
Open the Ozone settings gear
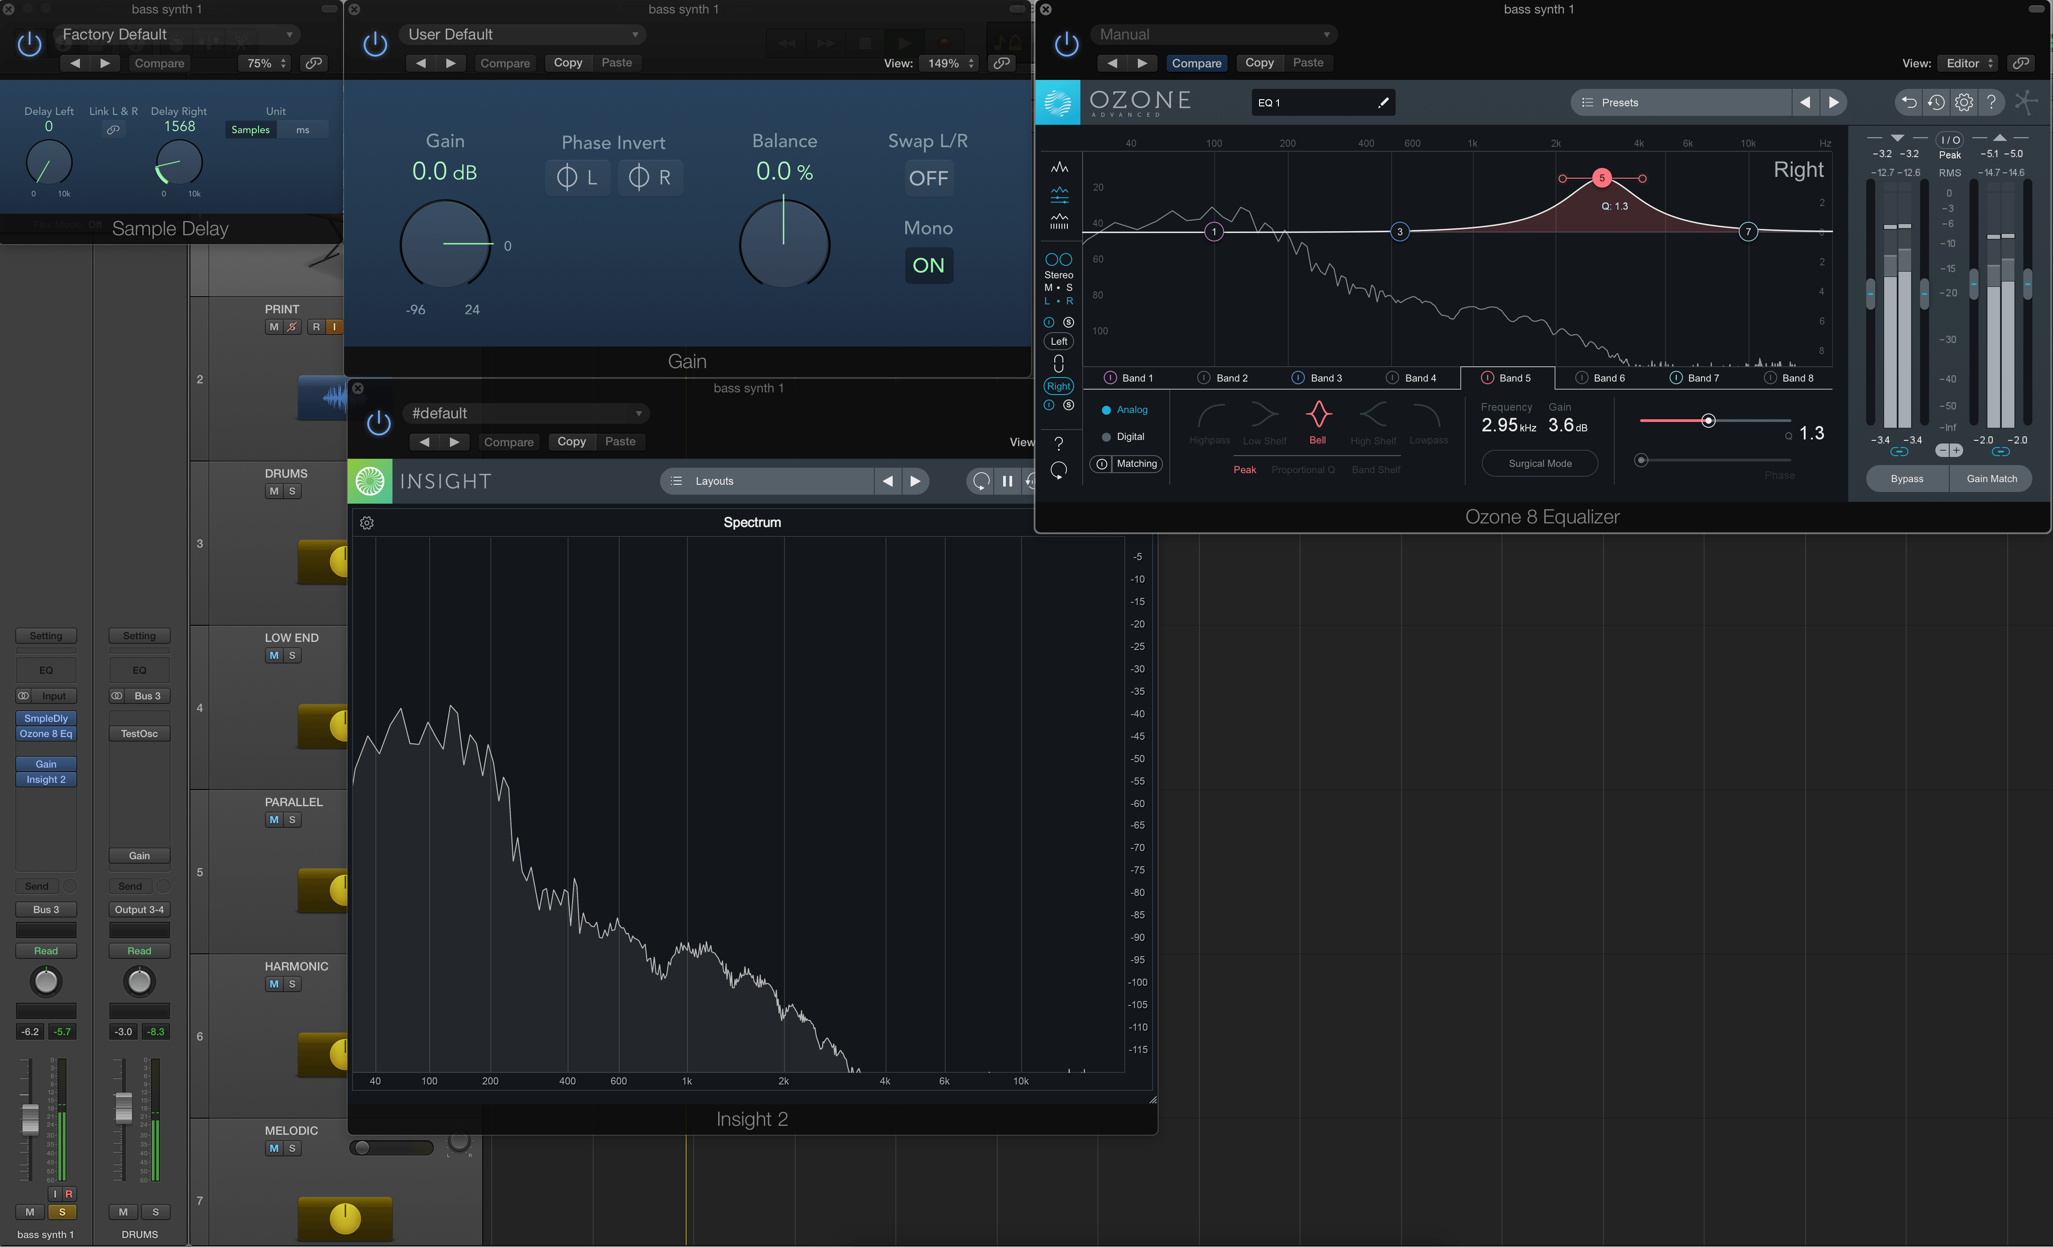(x=1964, y=101)
